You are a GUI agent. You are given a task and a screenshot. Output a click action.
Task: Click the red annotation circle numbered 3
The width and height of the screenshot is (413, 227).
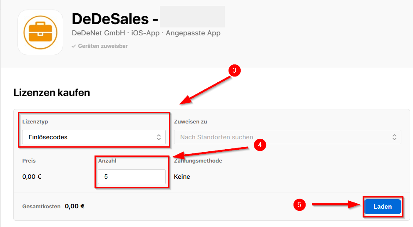[x=235, y=71]
